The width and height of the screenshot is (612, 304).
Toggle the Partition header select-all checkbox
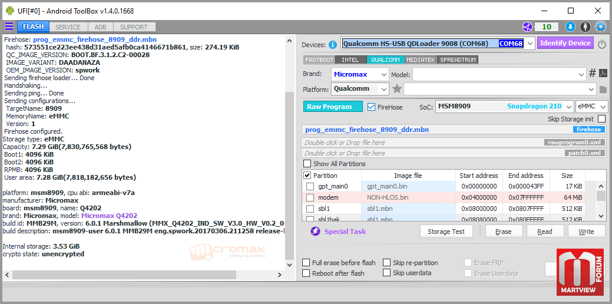(x=307, y=175)
